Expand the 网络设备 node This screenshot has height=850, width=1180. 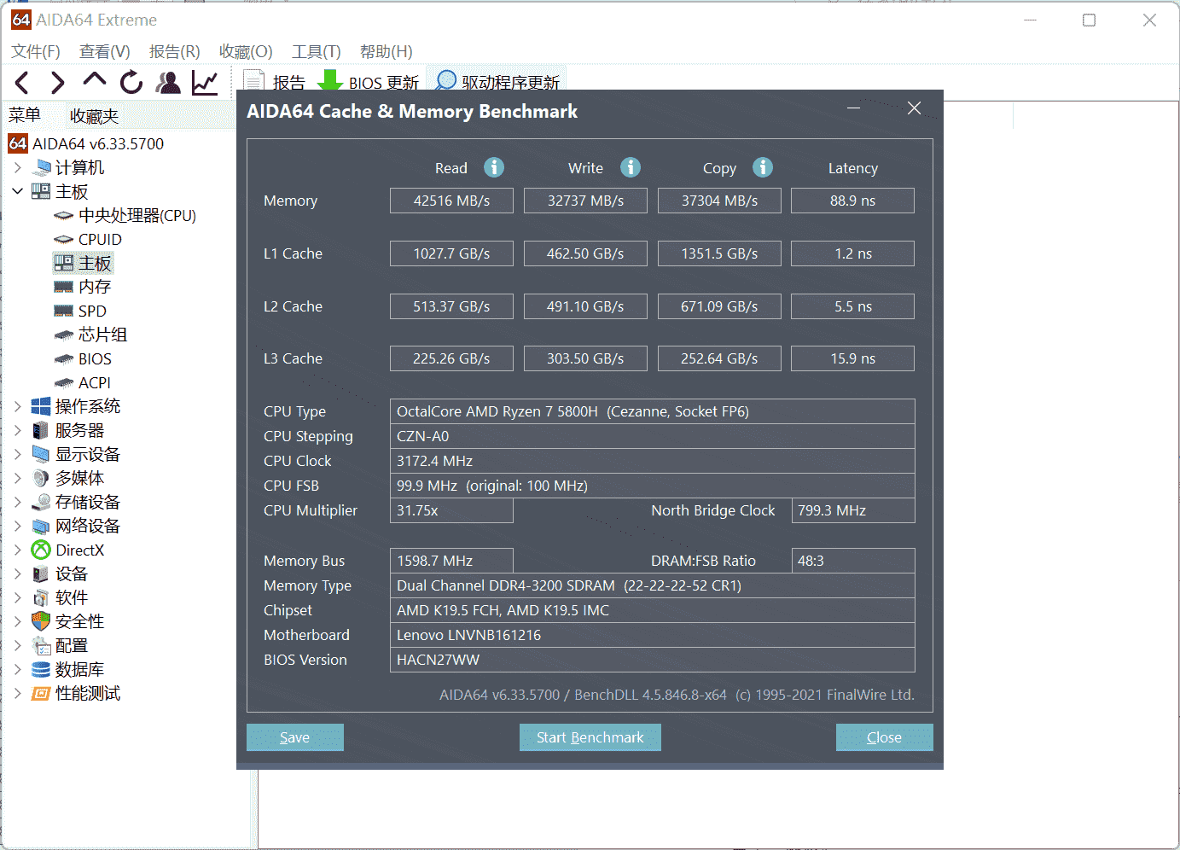[18, 526]
